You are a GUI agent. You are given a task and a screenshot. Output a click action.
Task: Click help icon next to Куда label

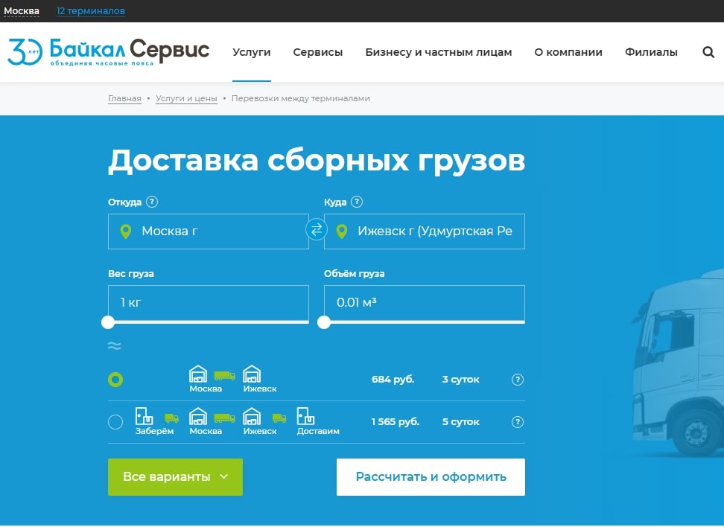(x=357, y=202)
